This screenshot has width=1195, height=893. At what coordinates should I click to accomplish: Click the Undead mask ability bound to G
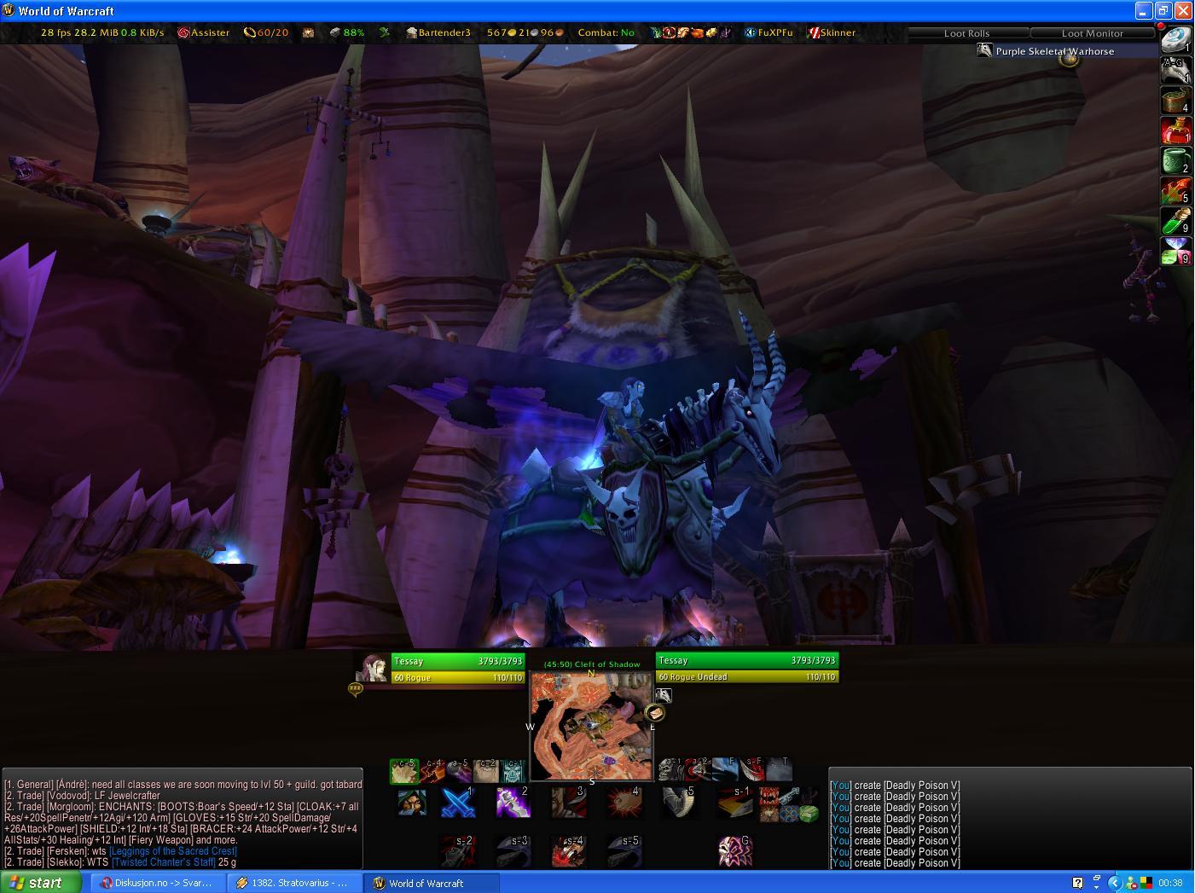pyautogui.click(x=734, y=851)
